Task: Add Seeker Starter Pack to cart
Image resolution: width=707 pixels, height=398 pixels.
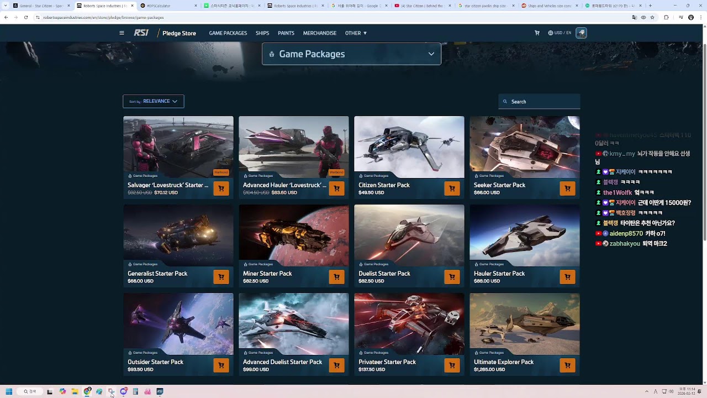Action: [567, 188]
